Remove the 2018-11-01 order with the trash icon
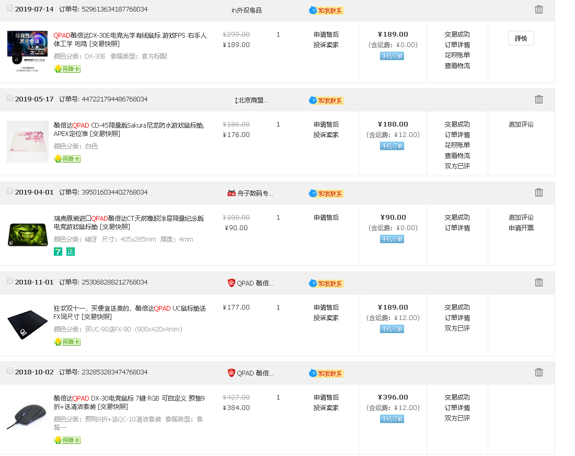 click(538, 282)
